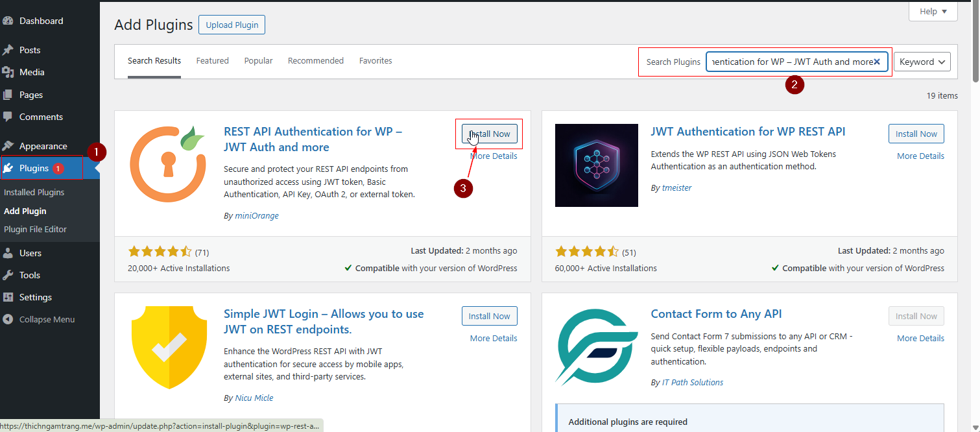Click the Media icon in sidebar
This screenshot has width=980, height=432.
[x=8, y=72]
